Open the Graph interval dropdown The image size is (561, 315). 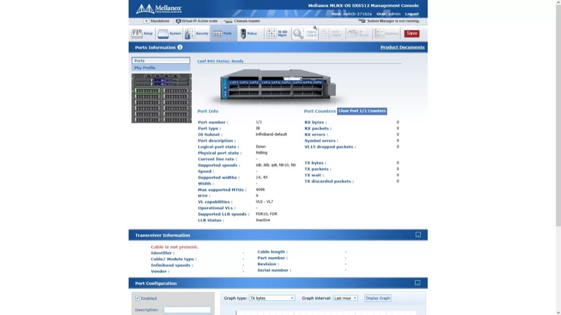click(x=345, y=298)
